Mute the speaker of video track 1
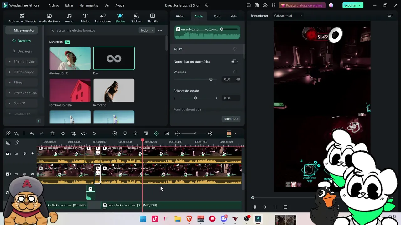 pos(24,174)
